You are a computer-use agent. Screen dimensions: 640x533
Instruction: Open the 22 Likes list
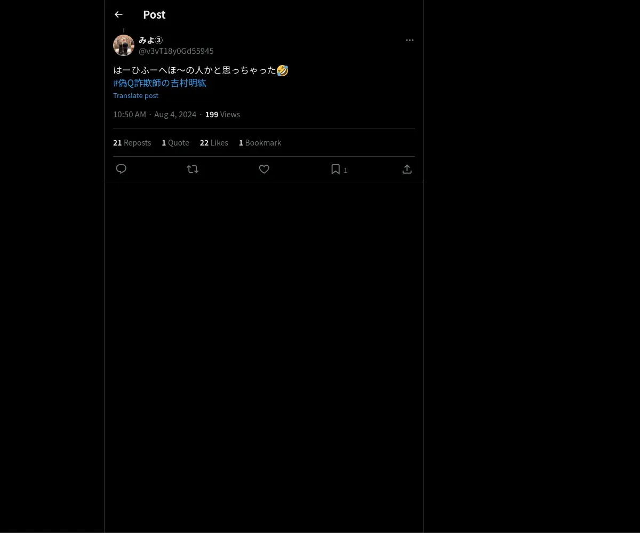[x=214, y=142]
